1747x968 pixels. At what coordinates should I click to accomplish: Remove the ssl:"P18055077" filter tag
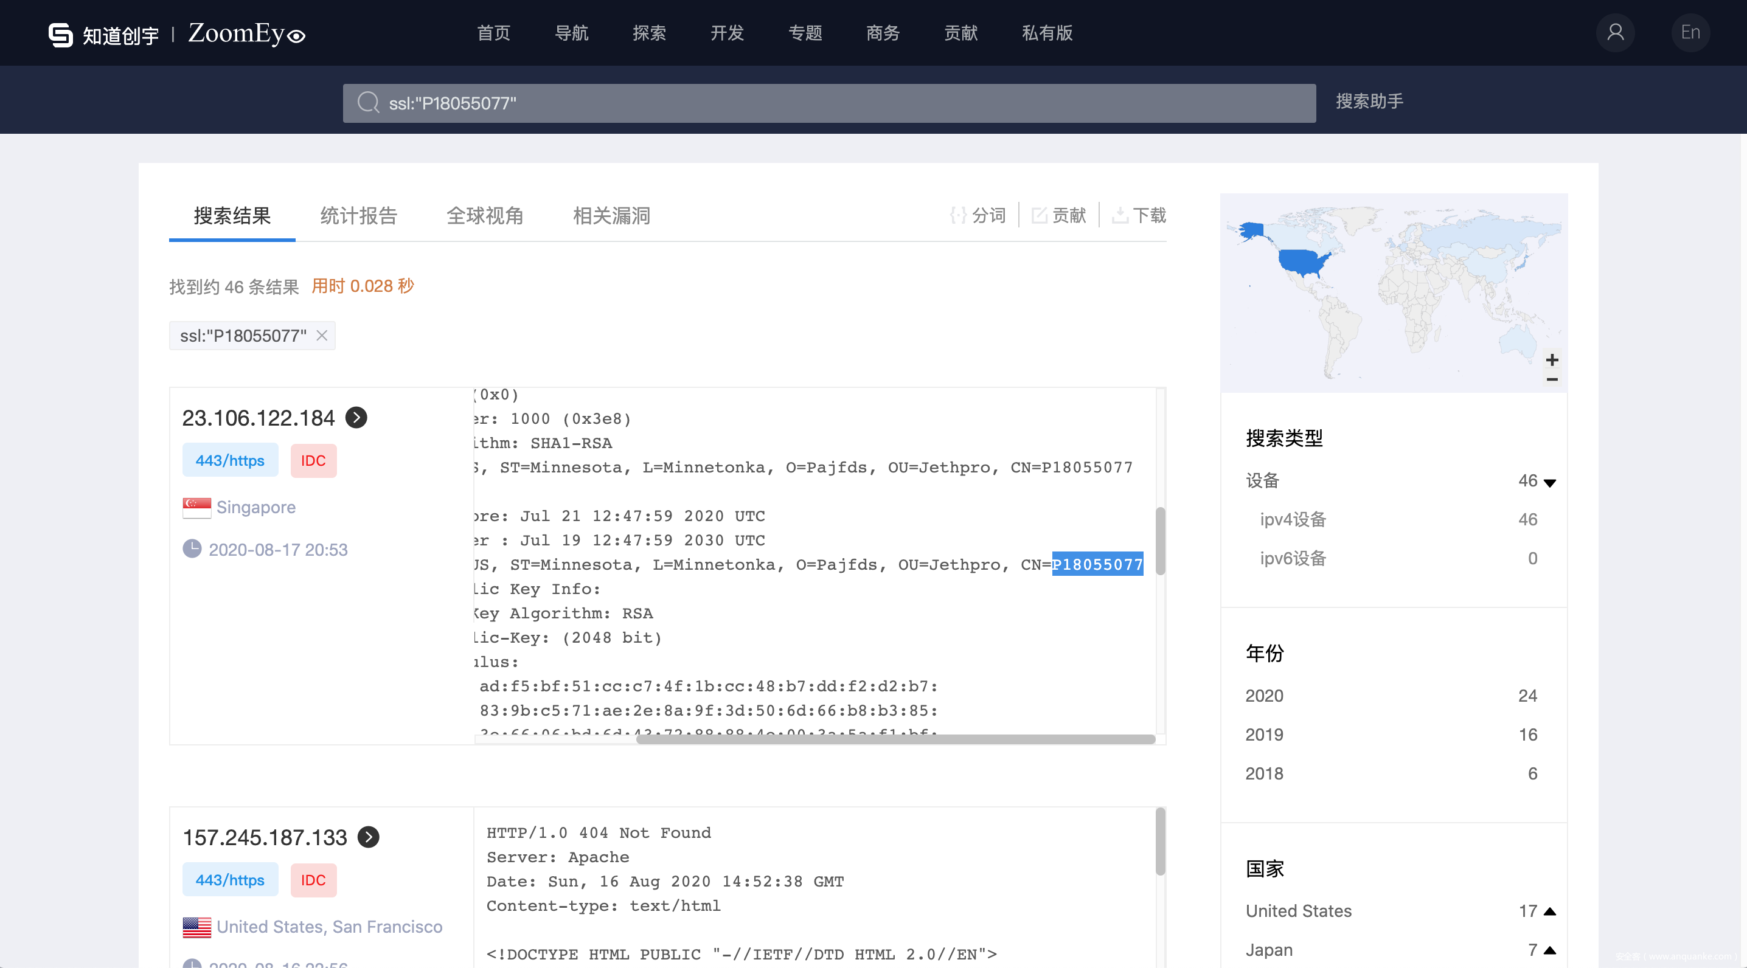click(x=322, y=336)
